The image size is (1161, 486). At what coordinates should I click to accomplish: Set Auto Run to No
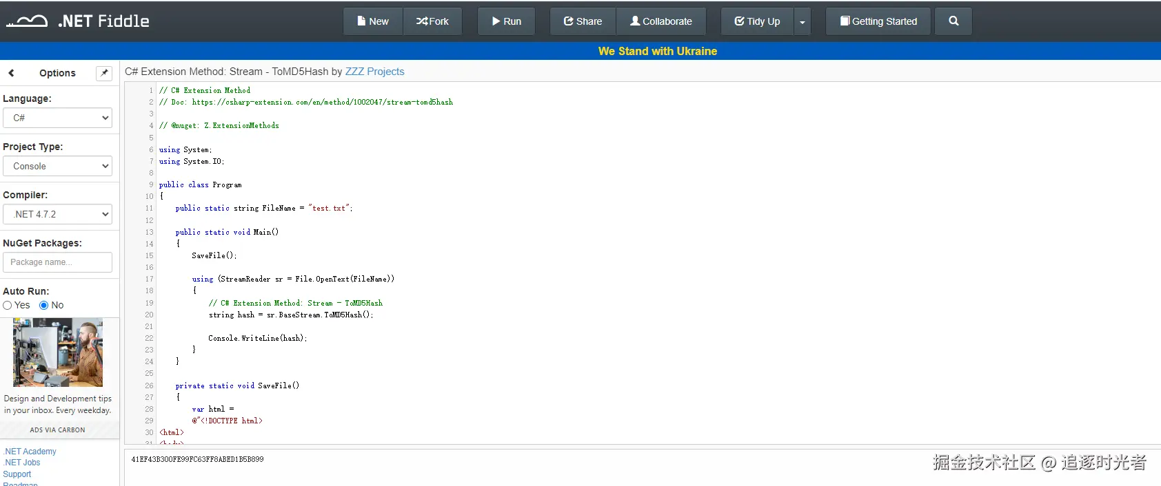coord(44,306)
